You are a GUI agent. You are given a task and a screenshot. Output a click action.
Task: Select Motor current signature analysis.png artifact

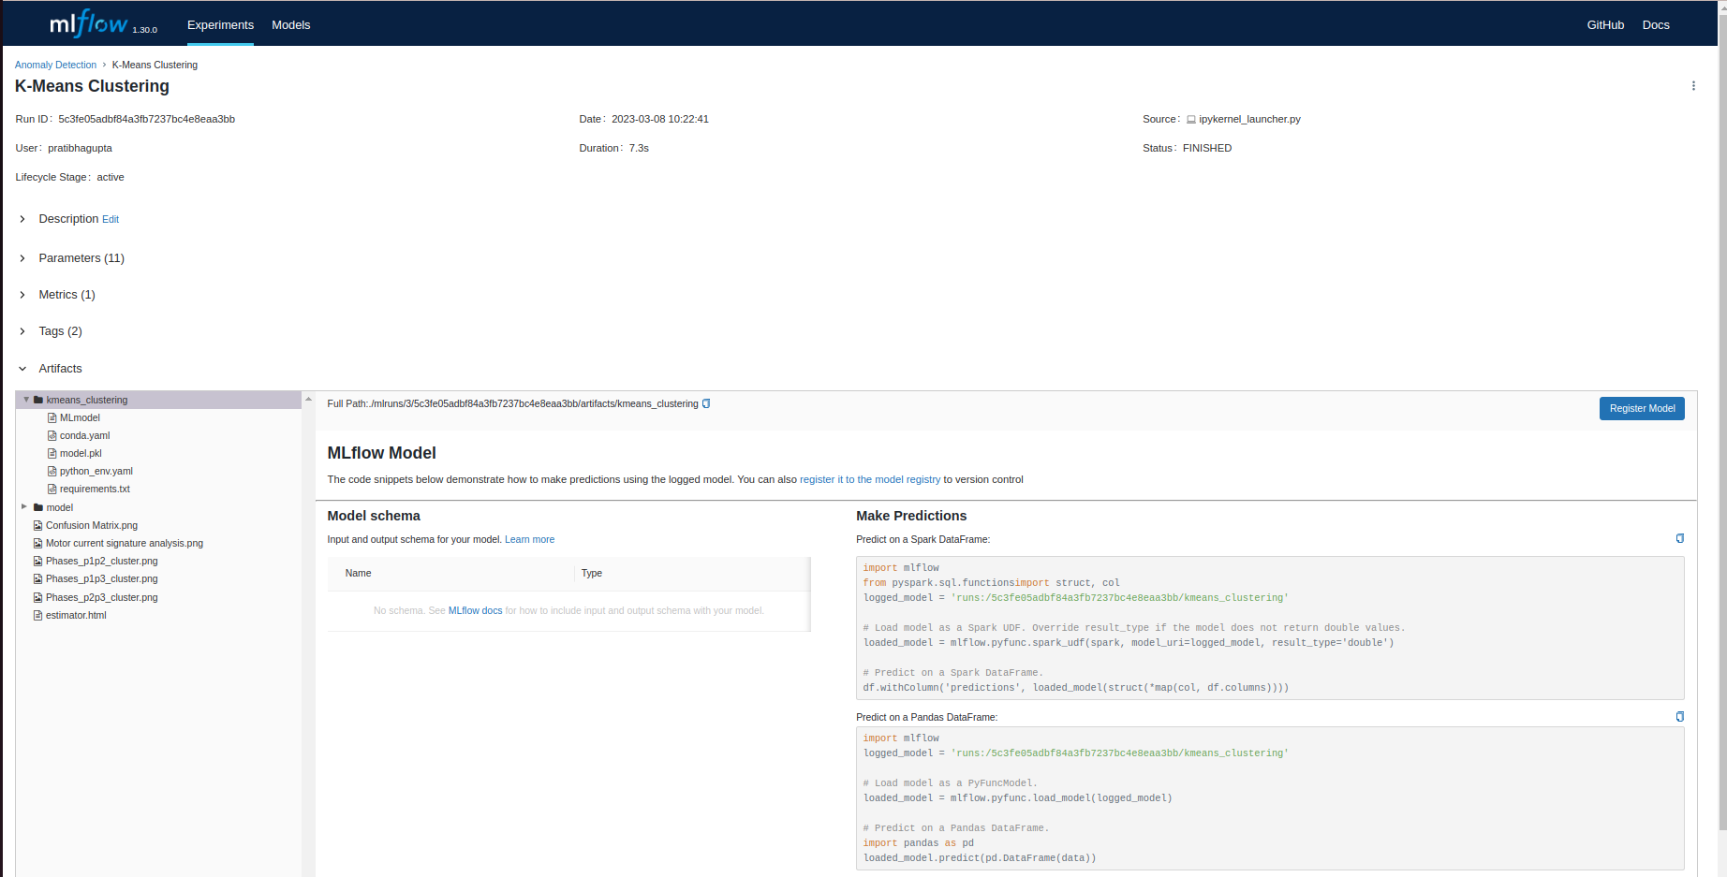tap(125, 543)
